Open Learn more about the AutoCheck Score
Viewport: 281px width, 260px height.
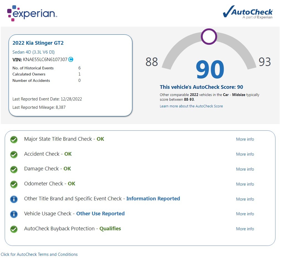click(191, 106)
